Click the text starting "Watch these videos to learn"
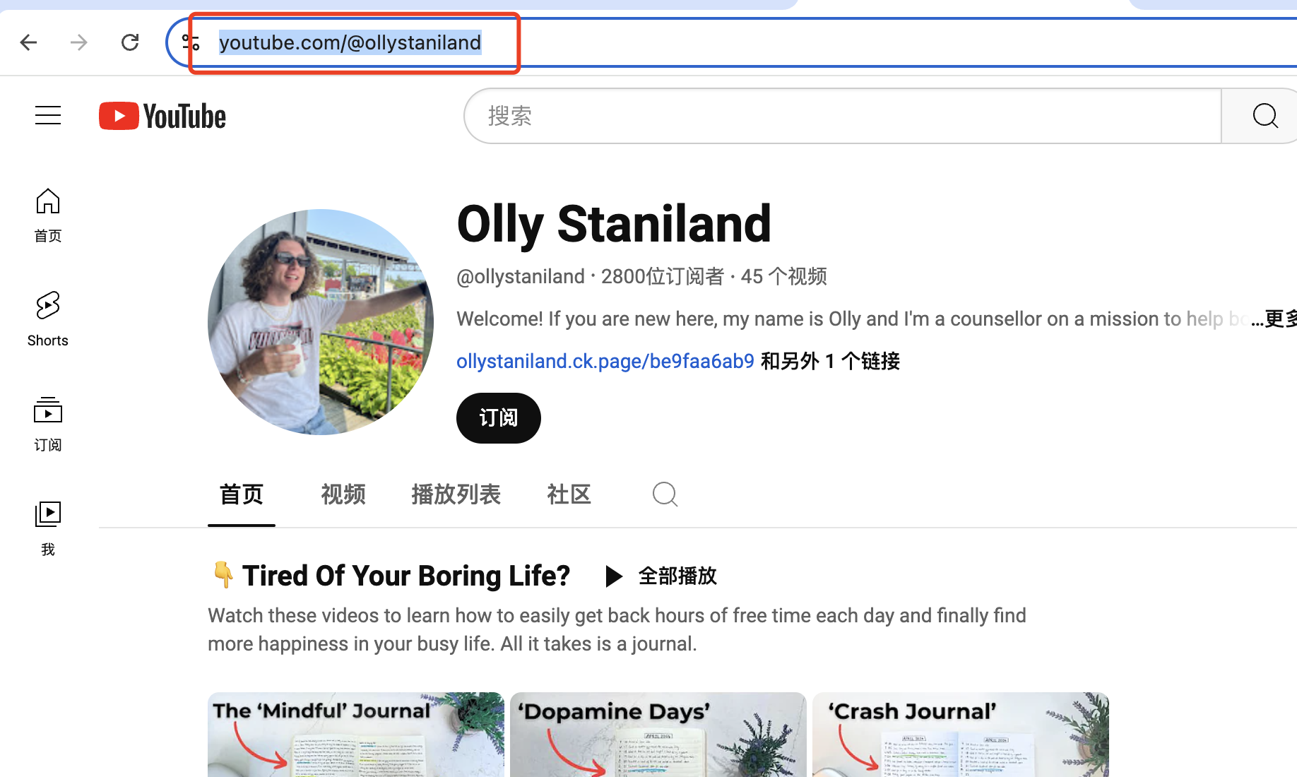The width and height of the screenshot is (1297, 777). point(617,629)
